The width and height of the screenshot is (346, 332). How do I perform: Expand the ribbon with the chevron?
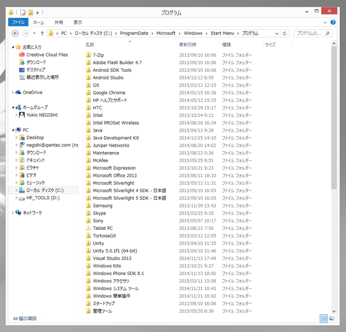325,22
